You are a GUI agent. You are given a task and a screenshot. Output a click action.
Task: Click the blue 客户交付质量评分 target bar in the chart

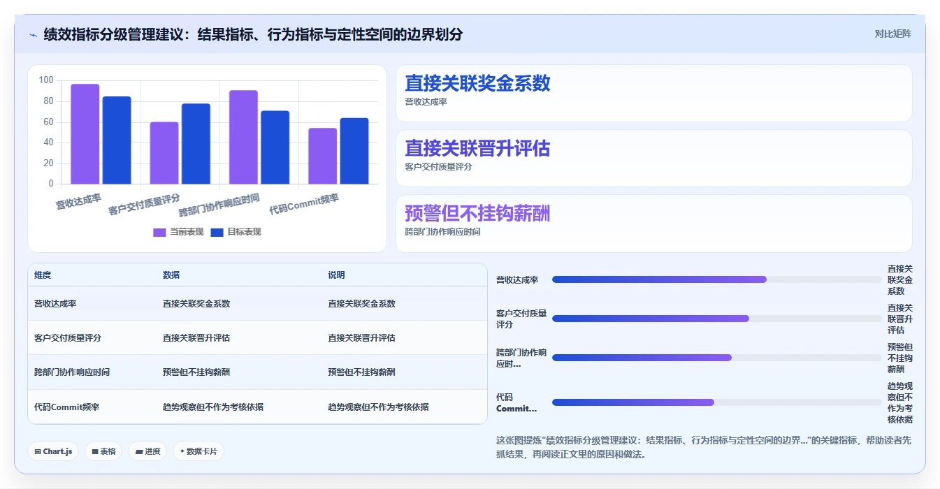click(x=196, y=144)
